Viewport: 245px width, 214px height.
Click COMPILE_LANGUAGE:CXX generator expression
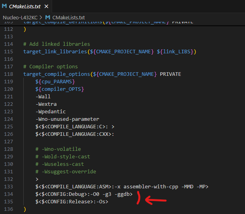click(75, 134)
